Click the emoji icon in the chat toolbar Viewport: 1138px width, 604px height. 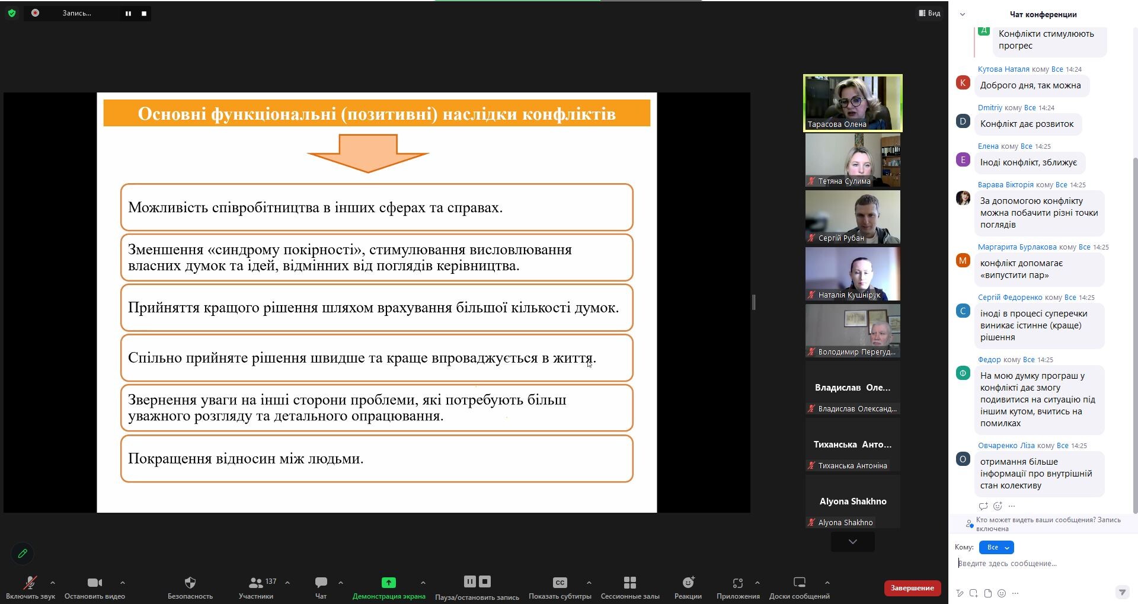pos(1002,593)
